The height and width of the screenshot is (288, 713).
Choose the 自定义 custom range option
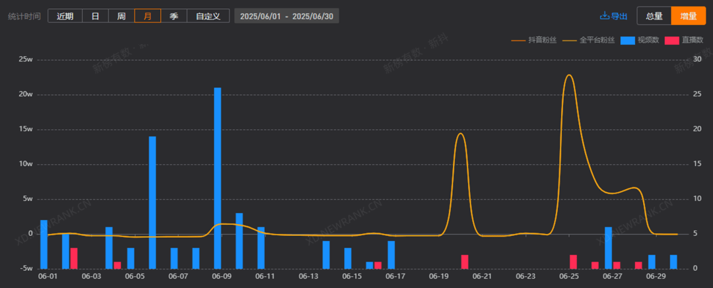click(208, 16)
